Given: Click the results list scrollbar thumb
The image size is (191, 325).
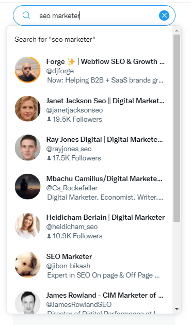Looking at the screenshot, I should coord(177,128).
